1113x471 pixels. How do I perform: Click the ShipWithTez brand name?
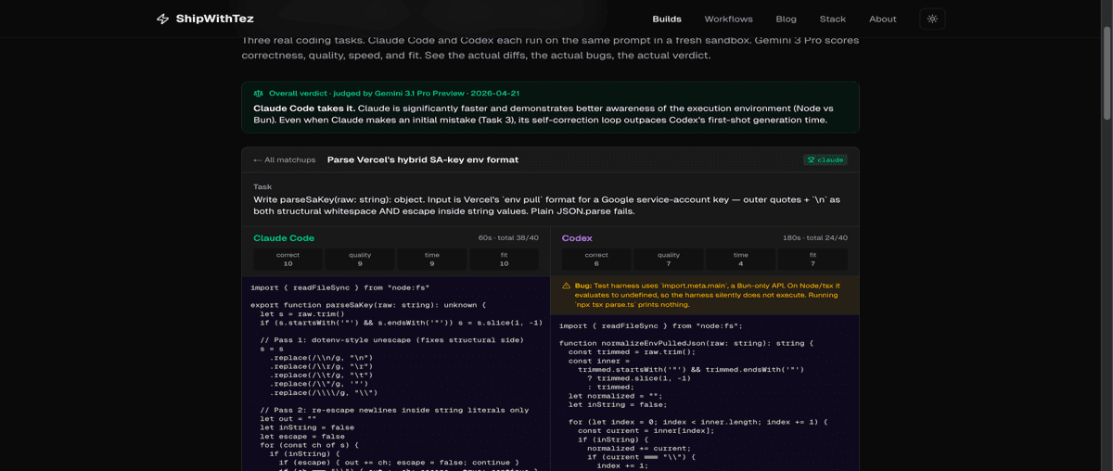[x=214, y=19]
